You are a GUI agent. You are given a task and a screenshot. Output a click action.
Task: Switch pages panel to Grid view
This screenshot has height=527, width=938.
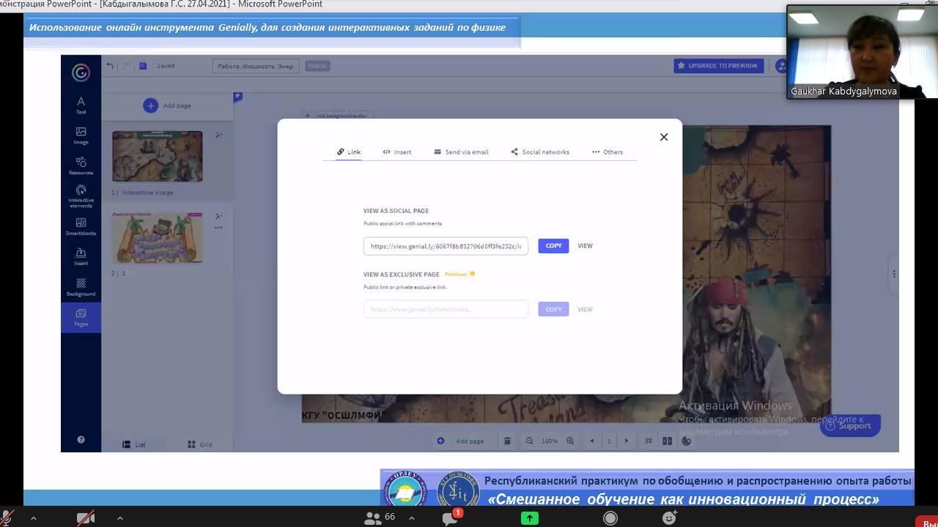point(199,444)
